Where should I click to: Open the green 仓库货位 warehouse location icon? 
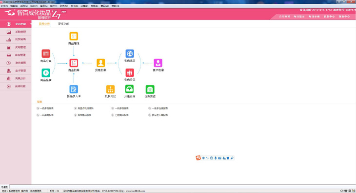(x=150, y=89)
